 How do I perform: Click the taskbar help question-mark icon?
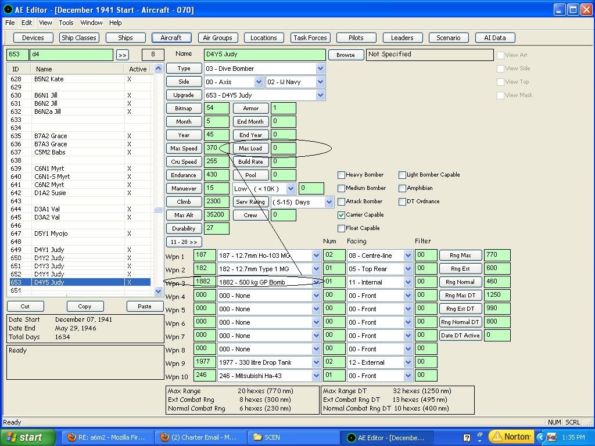click(467, 438)
